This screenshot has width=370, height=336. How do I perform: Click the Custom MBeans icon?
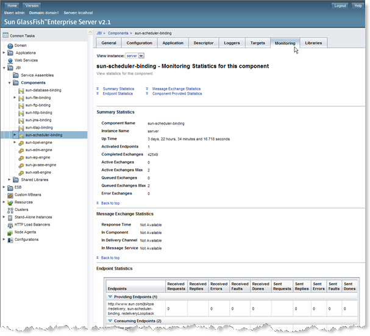click(10, 195)
